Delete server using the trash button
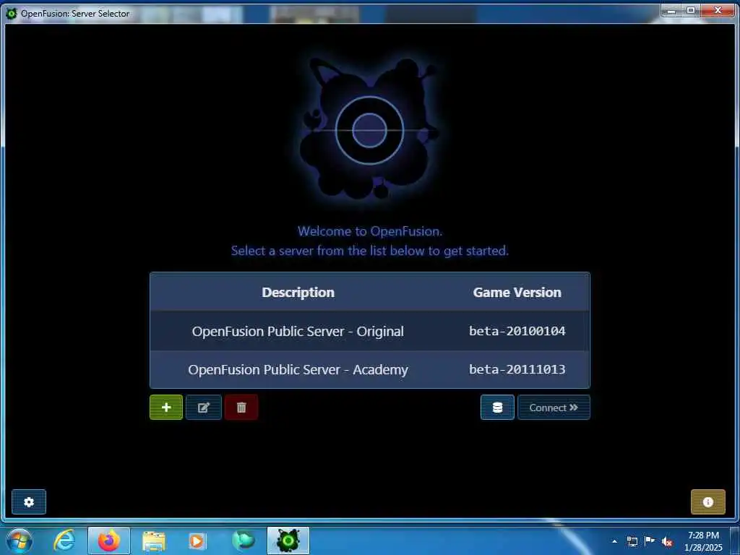Screen dimensions: 740x555 tap(241, 408)
